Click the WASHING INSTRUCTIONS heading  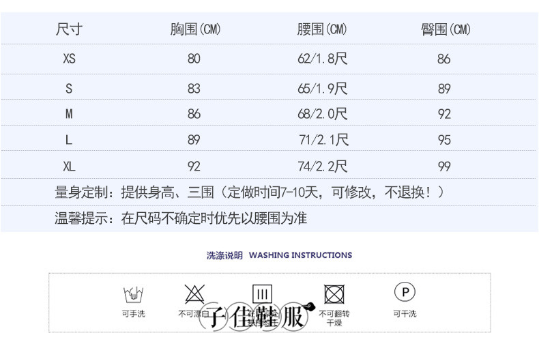tap(300, 255)
